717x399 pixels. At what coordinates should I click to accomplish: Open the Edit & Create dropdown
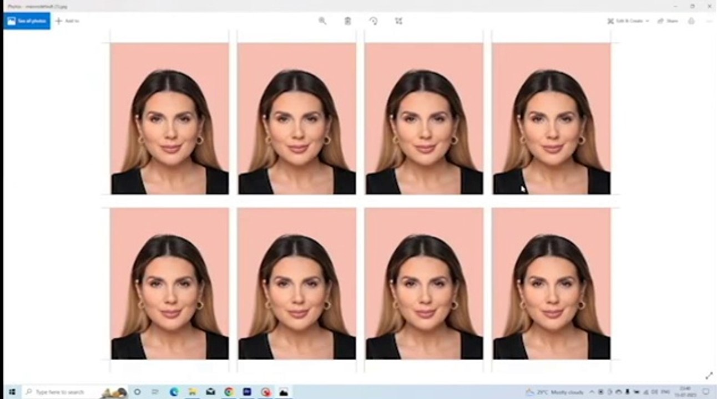point(628,21)
